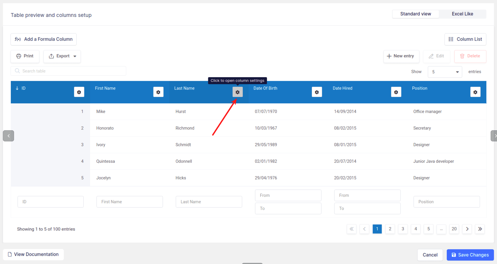
Task: Switch table mode to Standard view
Action: tap(416, 14)
